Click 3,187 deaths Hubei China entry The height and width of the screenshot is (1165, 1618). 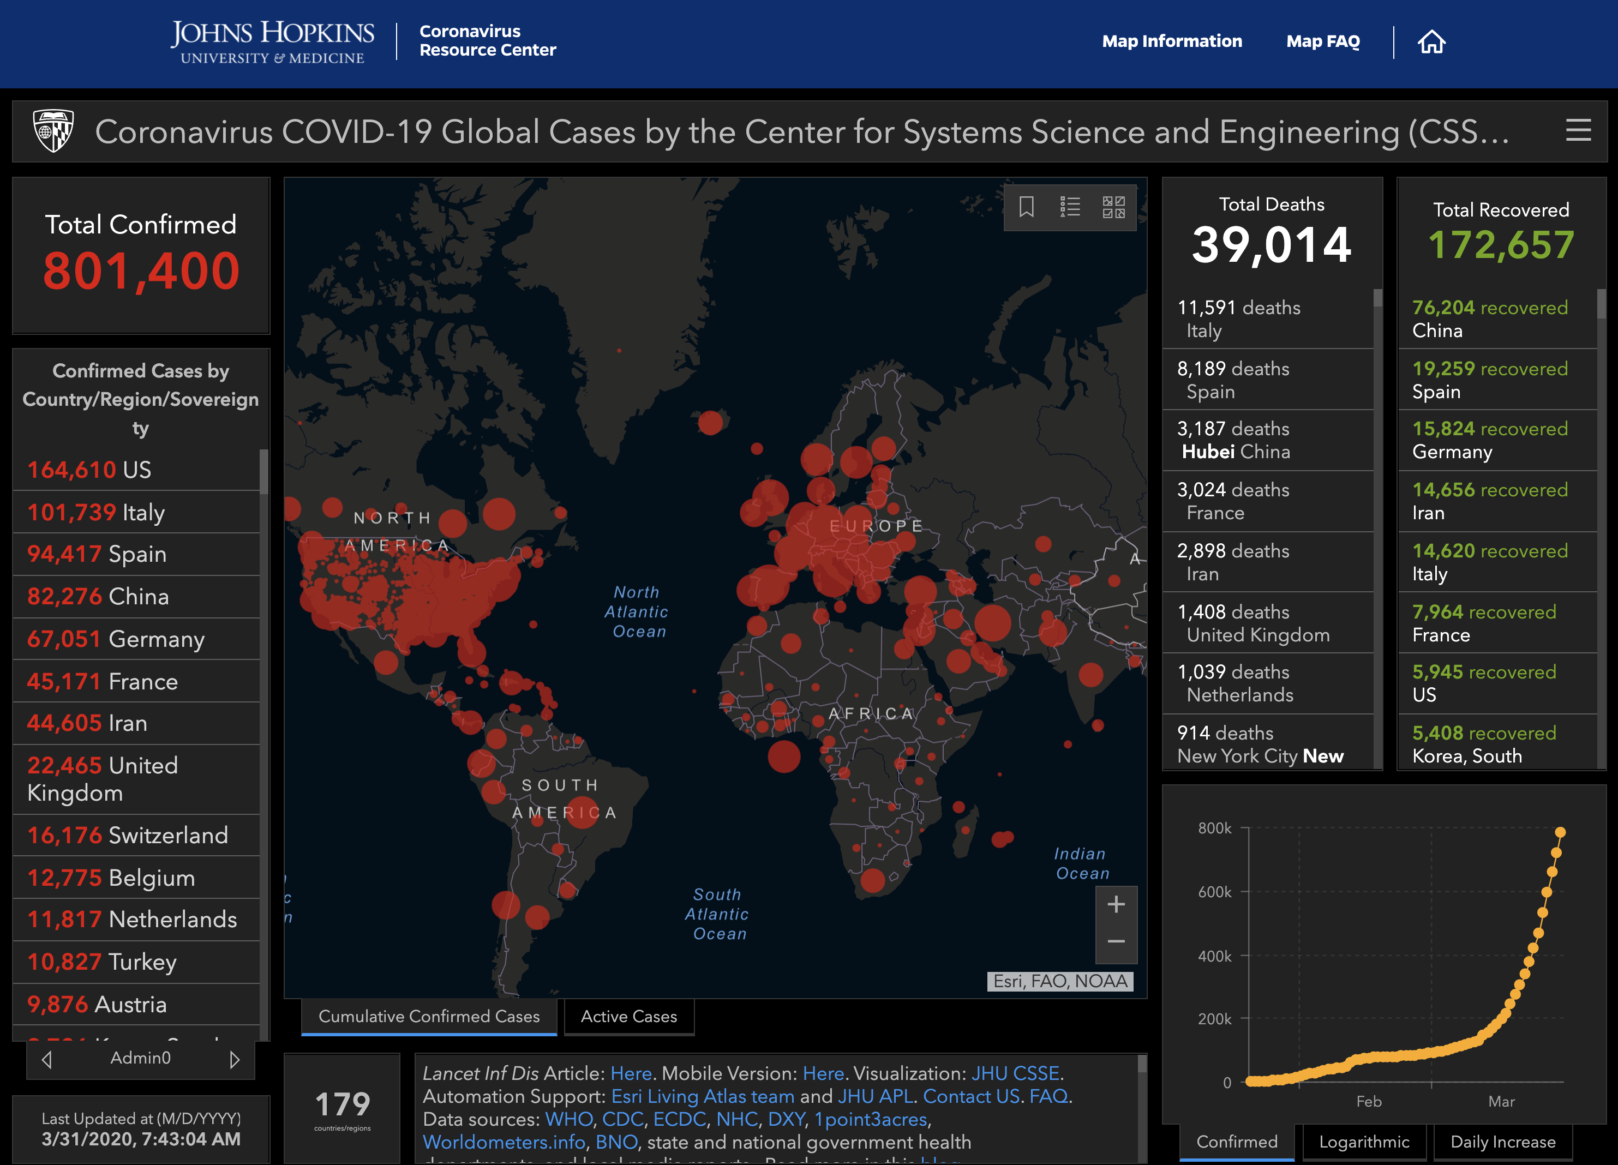coord(1268,440)
